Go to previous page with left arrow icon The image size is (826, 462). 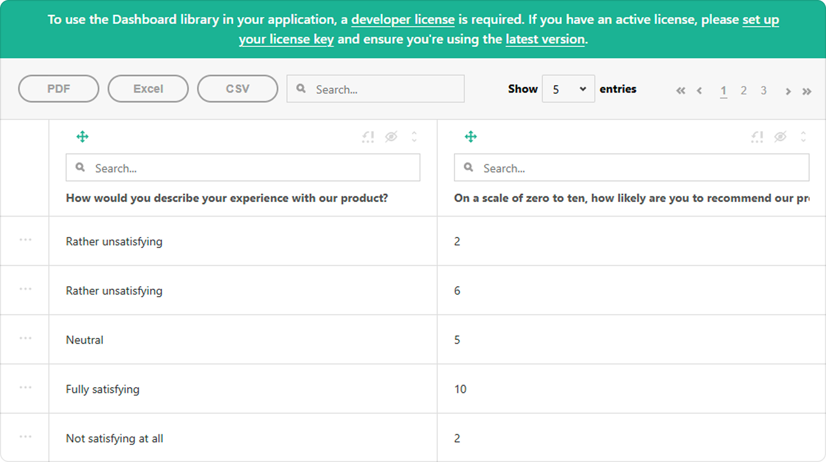click(699, 91)
